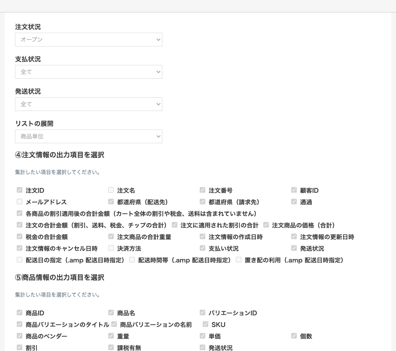Uncheck the 顧客ID checkbox
The image size is (396, 351).
point(294,190)
